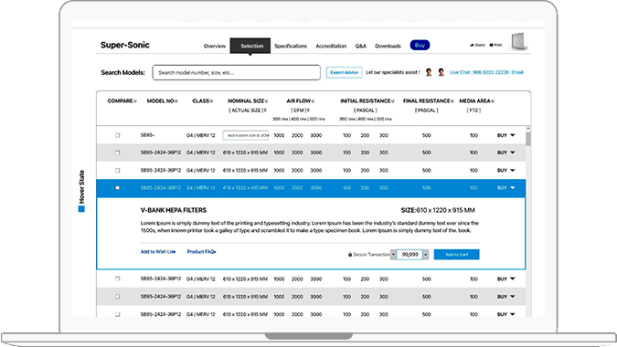Click the FINAL RESISTANCE sort icon
This screenshot has height=347, width=617.
click(452, 101)
